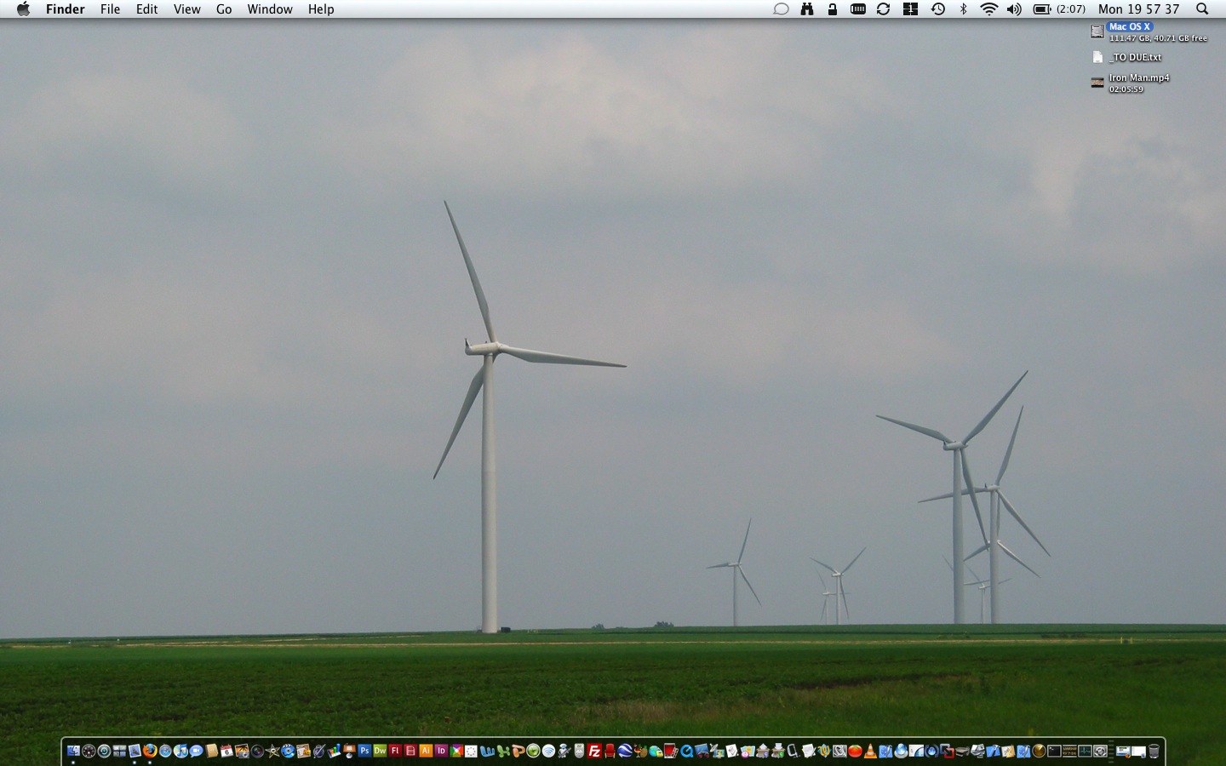This screenshot has height=766, width=1226.
Task: Open FileZilla from the Dock
Action: coord(594,751)
